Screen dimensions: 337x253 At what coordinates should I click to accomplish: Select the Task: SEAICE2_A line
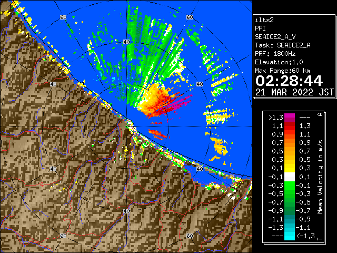[283, 45]
